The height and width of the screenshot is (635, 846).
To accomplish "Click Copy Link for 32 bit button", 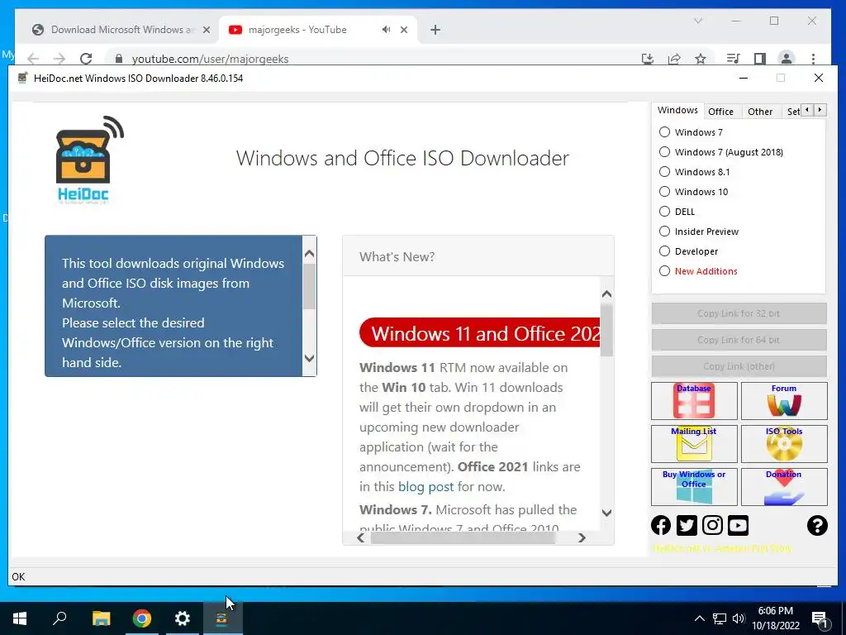I will (739, 313).
